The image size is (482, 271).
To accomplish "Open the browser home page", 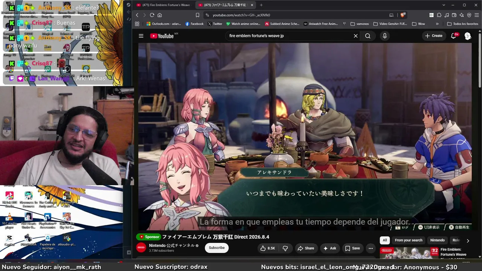I will pyautogui.click(x=160, y=15).
